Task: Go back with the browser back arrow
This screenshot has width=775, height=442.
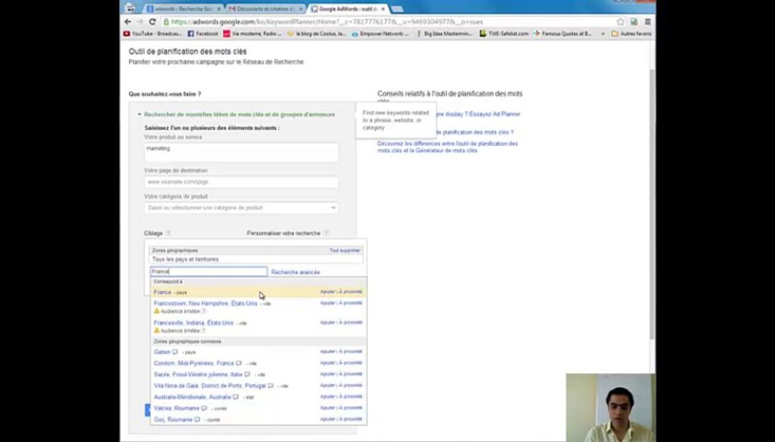Action: pos(128,21)
